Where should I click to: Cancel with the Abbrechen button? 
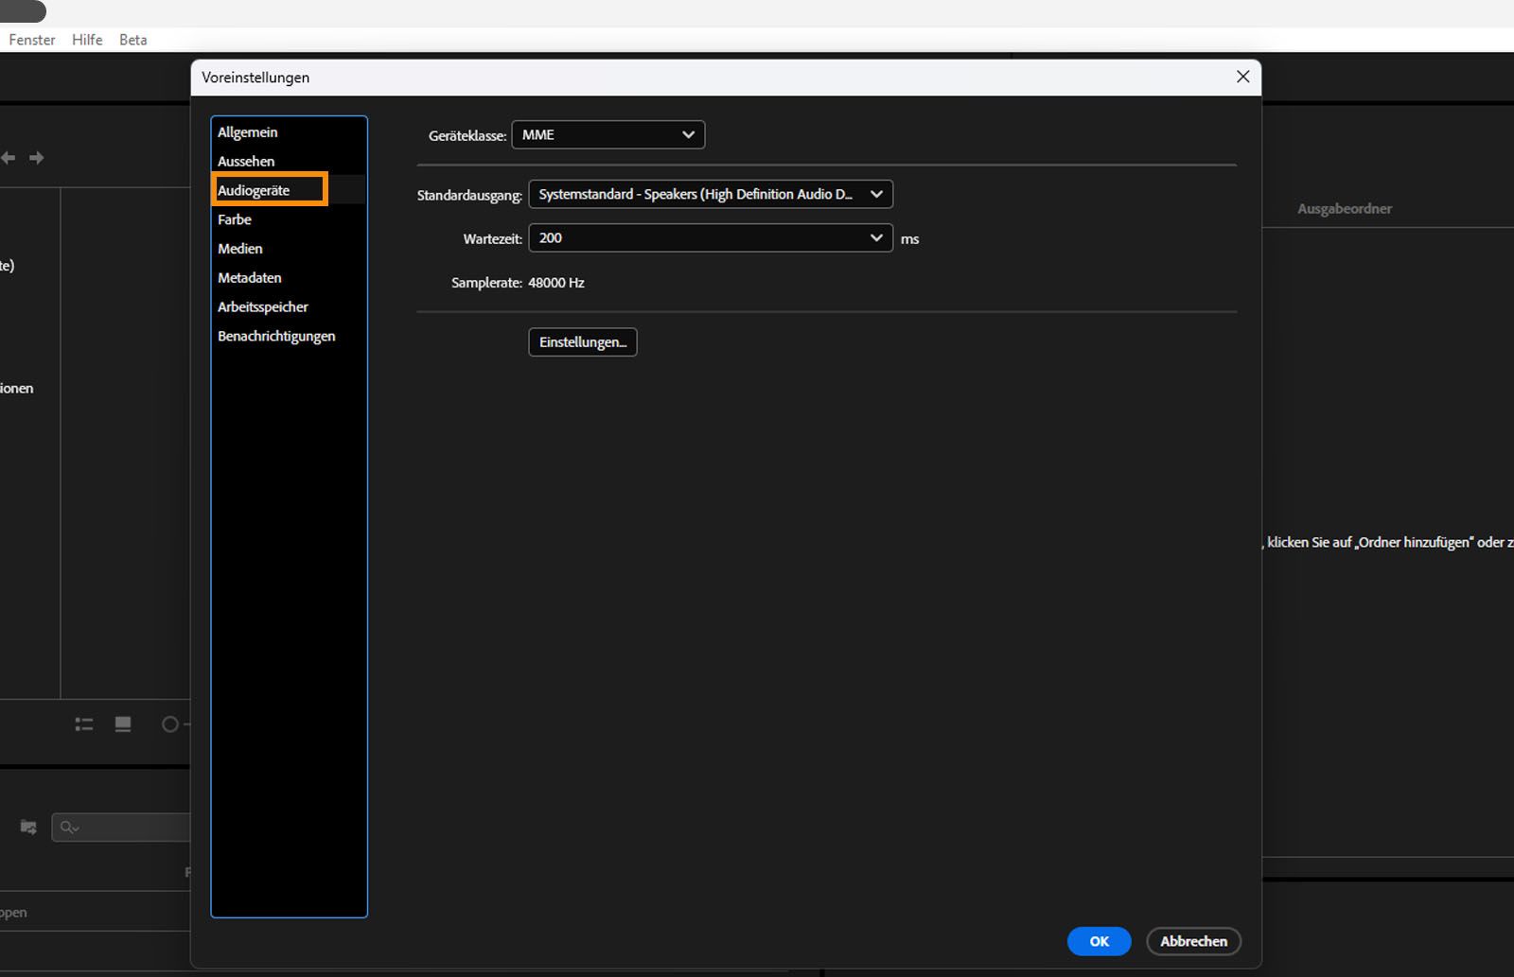point(1193,941)
